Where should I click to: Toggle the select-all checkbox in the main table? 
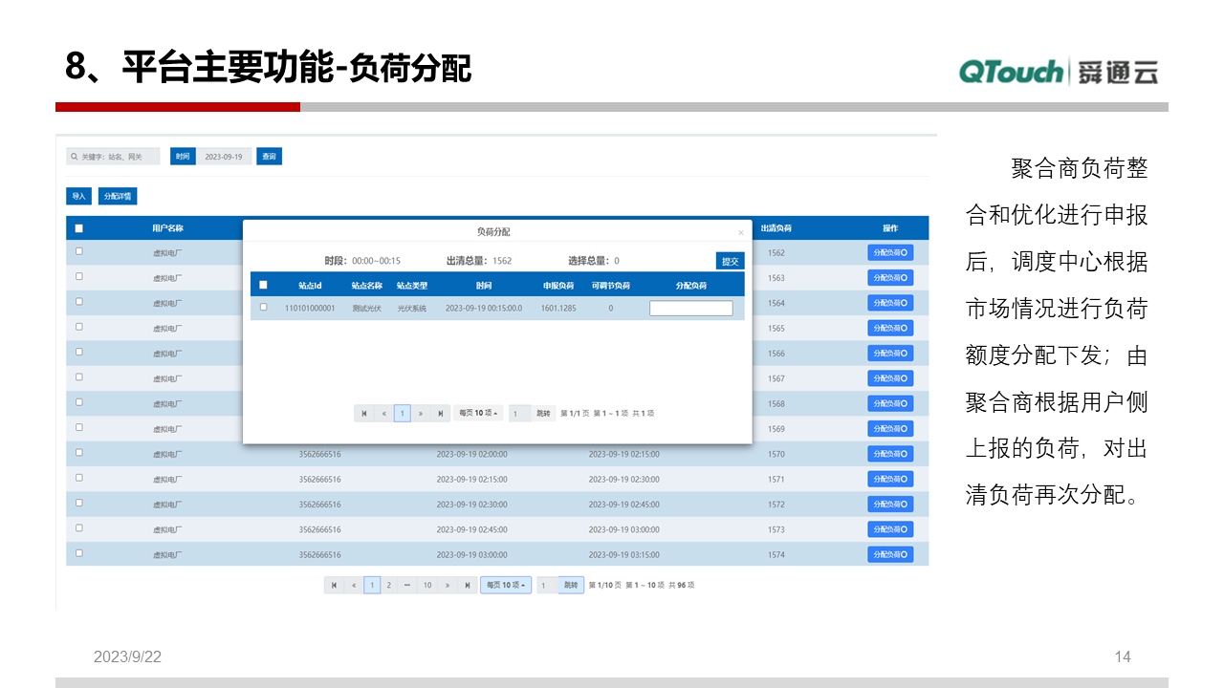(79, 227)
